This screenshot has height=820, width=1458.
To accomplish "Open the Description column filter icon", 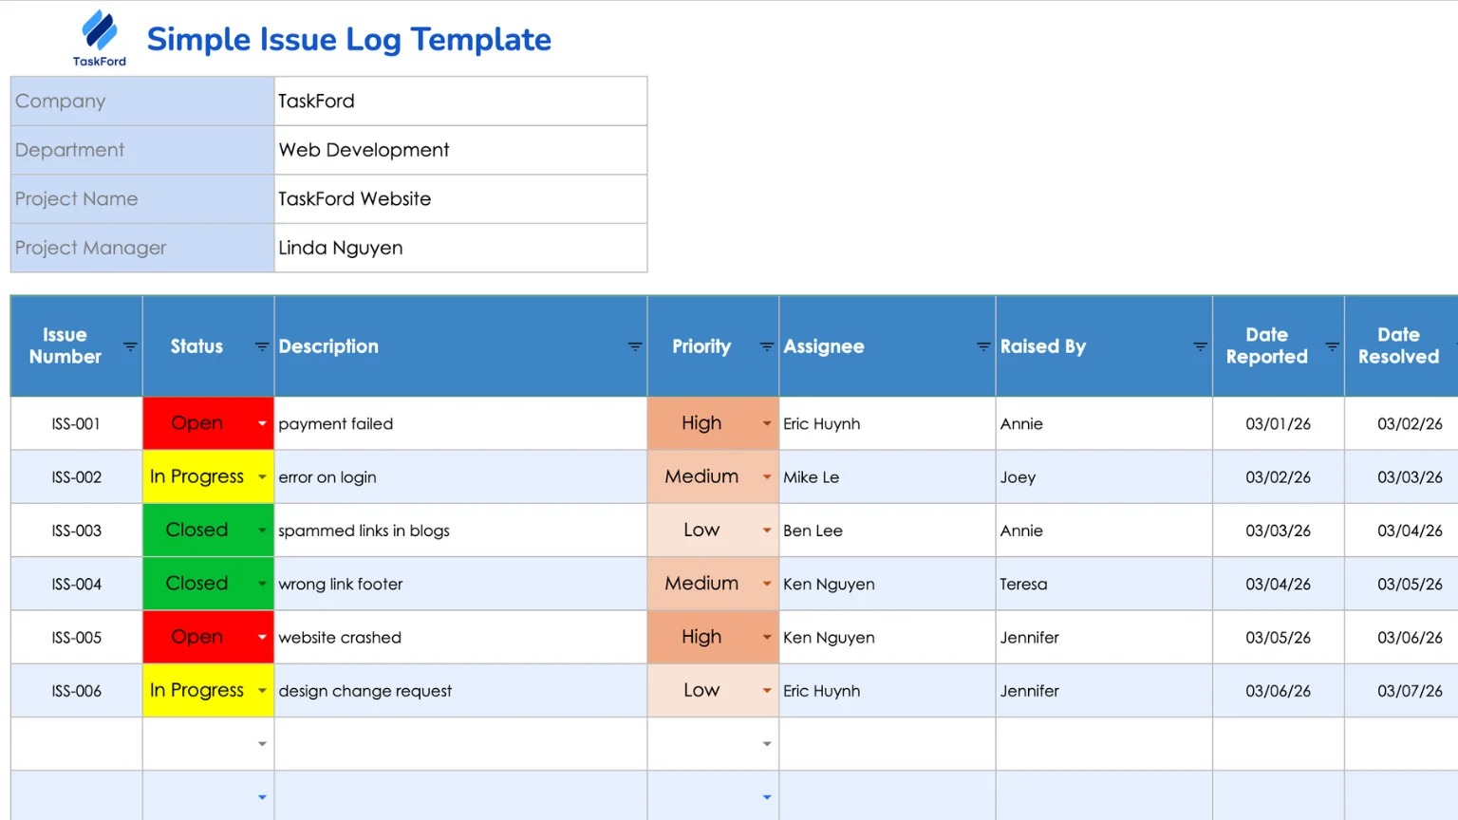I will [635, 347].
